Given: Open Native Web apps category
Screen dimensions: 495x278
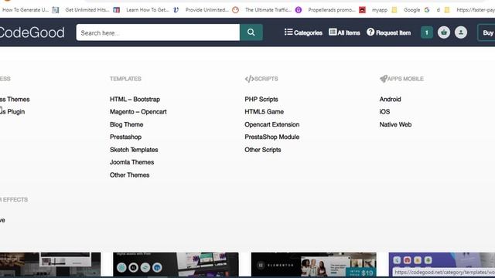Looking at the screenshot, I should pos(395,124).
